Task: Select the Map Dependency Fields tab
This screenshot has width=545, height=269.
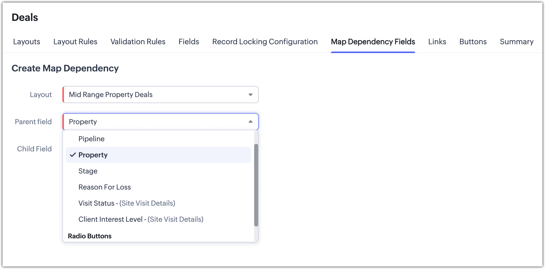Action: [373, 42]
